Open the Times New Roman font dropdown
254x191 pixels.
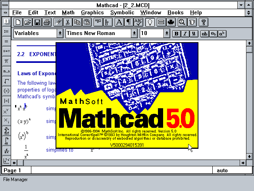135,33
